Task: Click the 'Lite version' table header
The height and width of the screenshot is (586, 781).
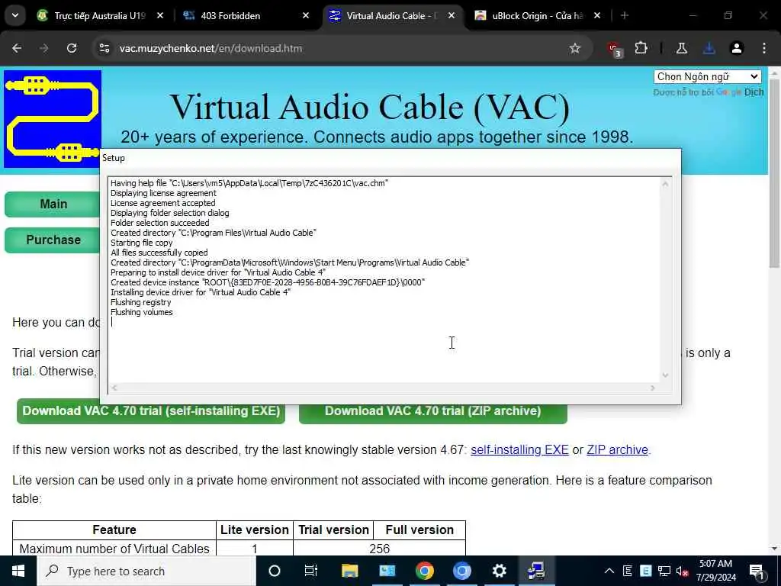Action: click(255, 530)
